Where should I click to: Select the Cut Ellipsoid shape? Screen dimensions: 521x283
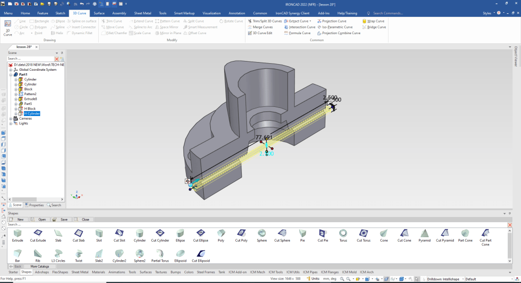[201, 254]
